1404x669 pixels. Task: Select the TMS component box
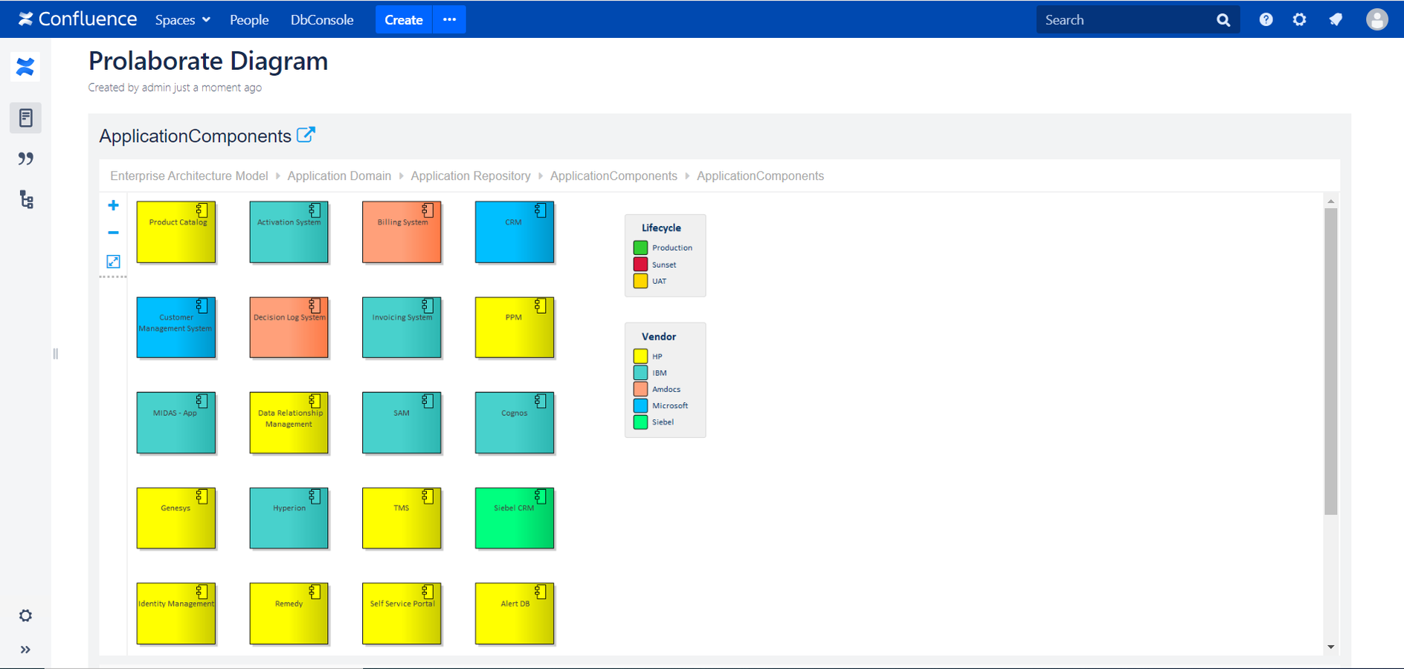click(x=402, y=518)
